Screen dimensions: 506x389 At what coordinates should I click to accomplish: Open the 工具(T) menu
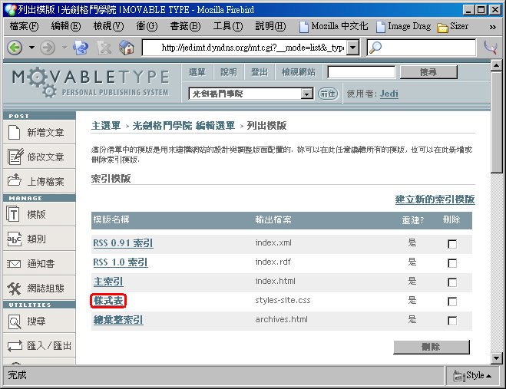point(228,26)
